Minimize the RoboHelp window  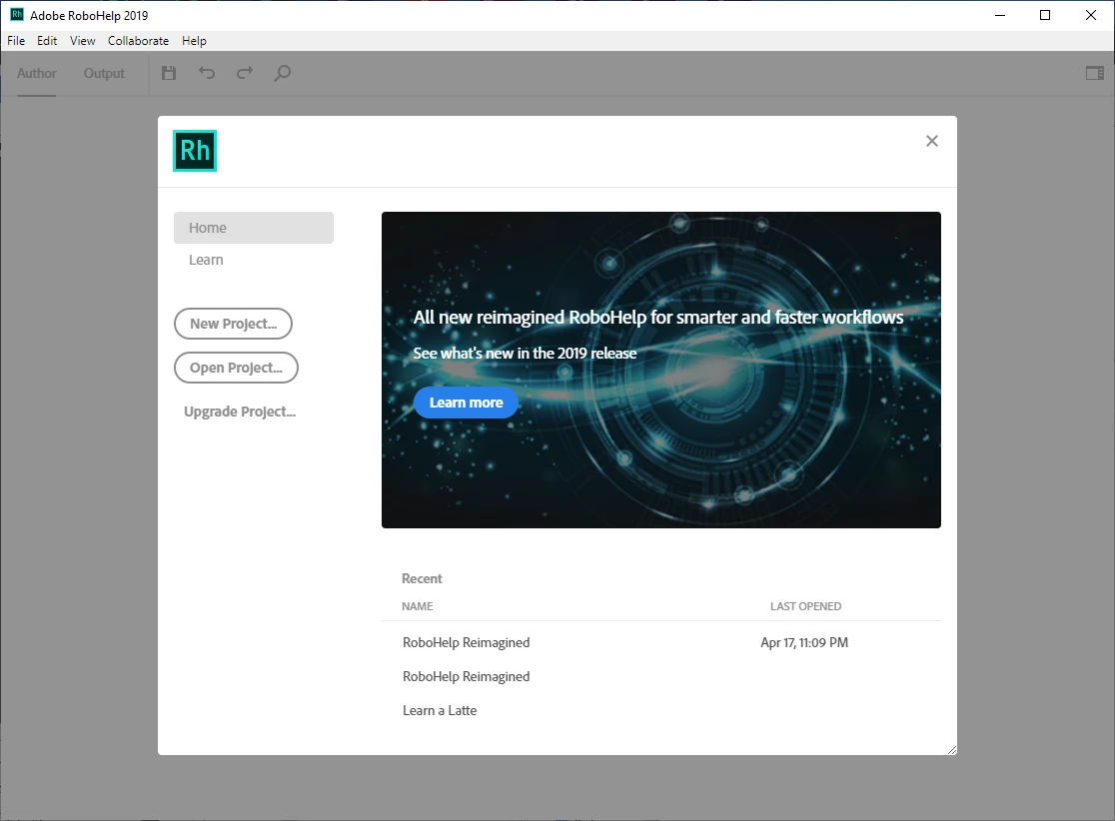pyautogui.click(x=1000, y=15)
